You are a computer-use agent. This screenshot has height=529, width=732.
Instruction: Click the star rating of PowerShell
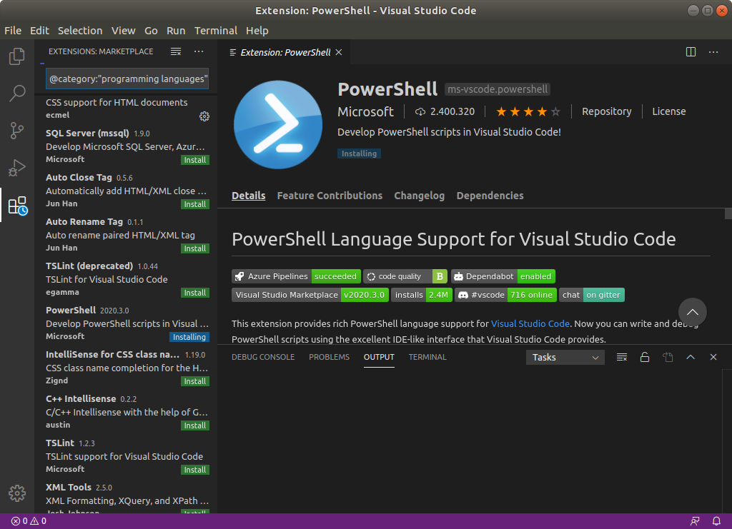[x=528, y=112]
